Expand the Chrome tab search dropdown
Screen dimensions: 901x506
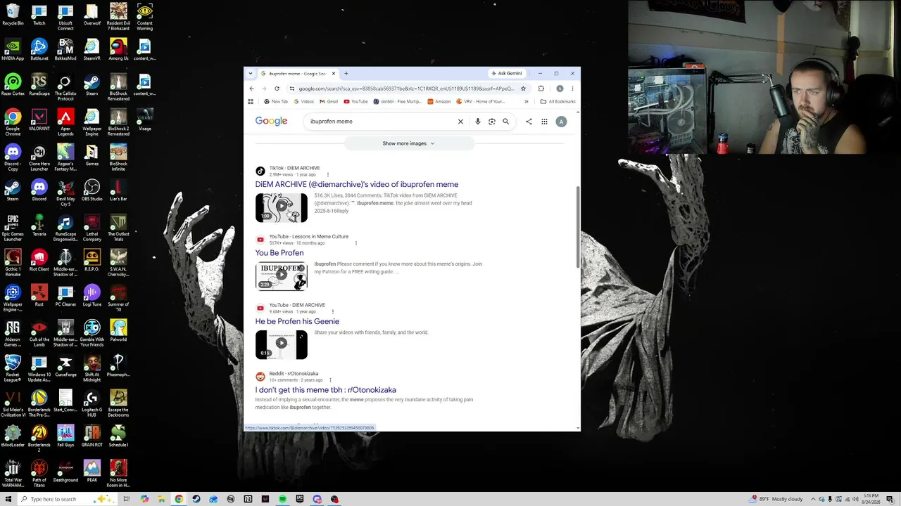[250, 73]
